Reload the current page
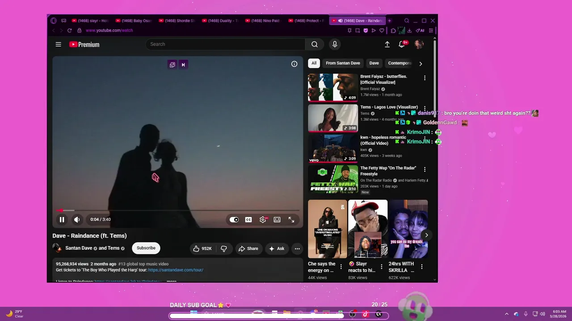Image resolution: width=572 pixels, height=321 pixels. point(69,30)
